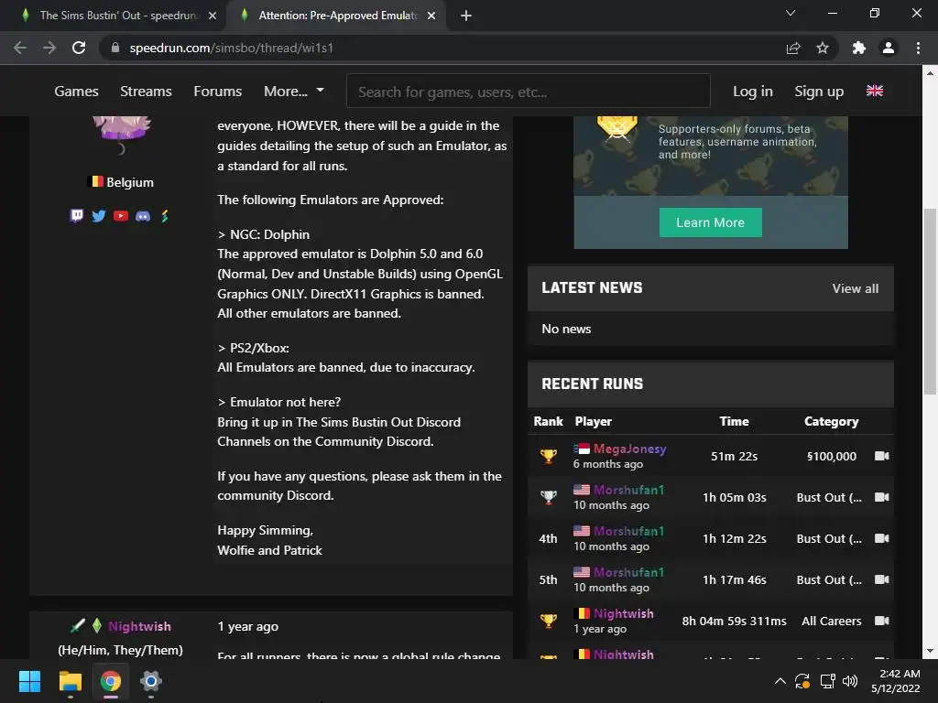Screen dimensions: 938x703
Task: Open a new browser tab
Action: click(x=466, y=16)
